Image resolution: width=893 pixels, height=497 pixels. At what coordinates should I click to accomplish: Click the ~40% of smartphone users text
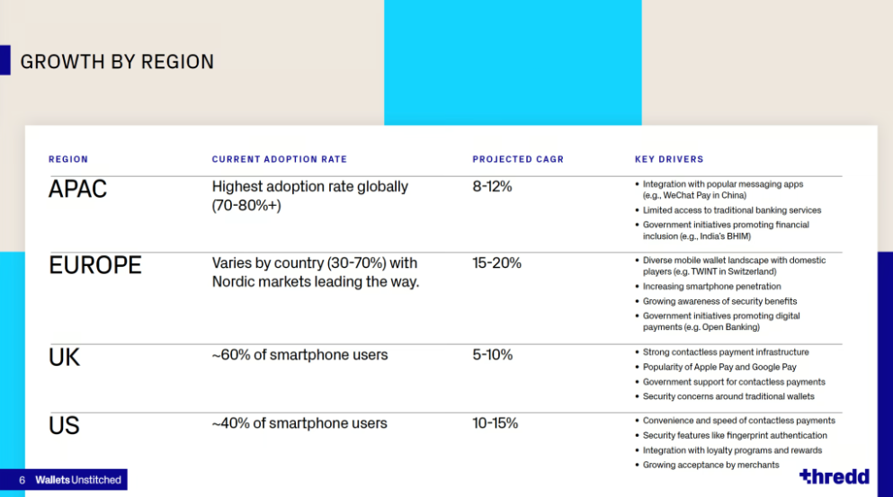(x=299, y=423)
